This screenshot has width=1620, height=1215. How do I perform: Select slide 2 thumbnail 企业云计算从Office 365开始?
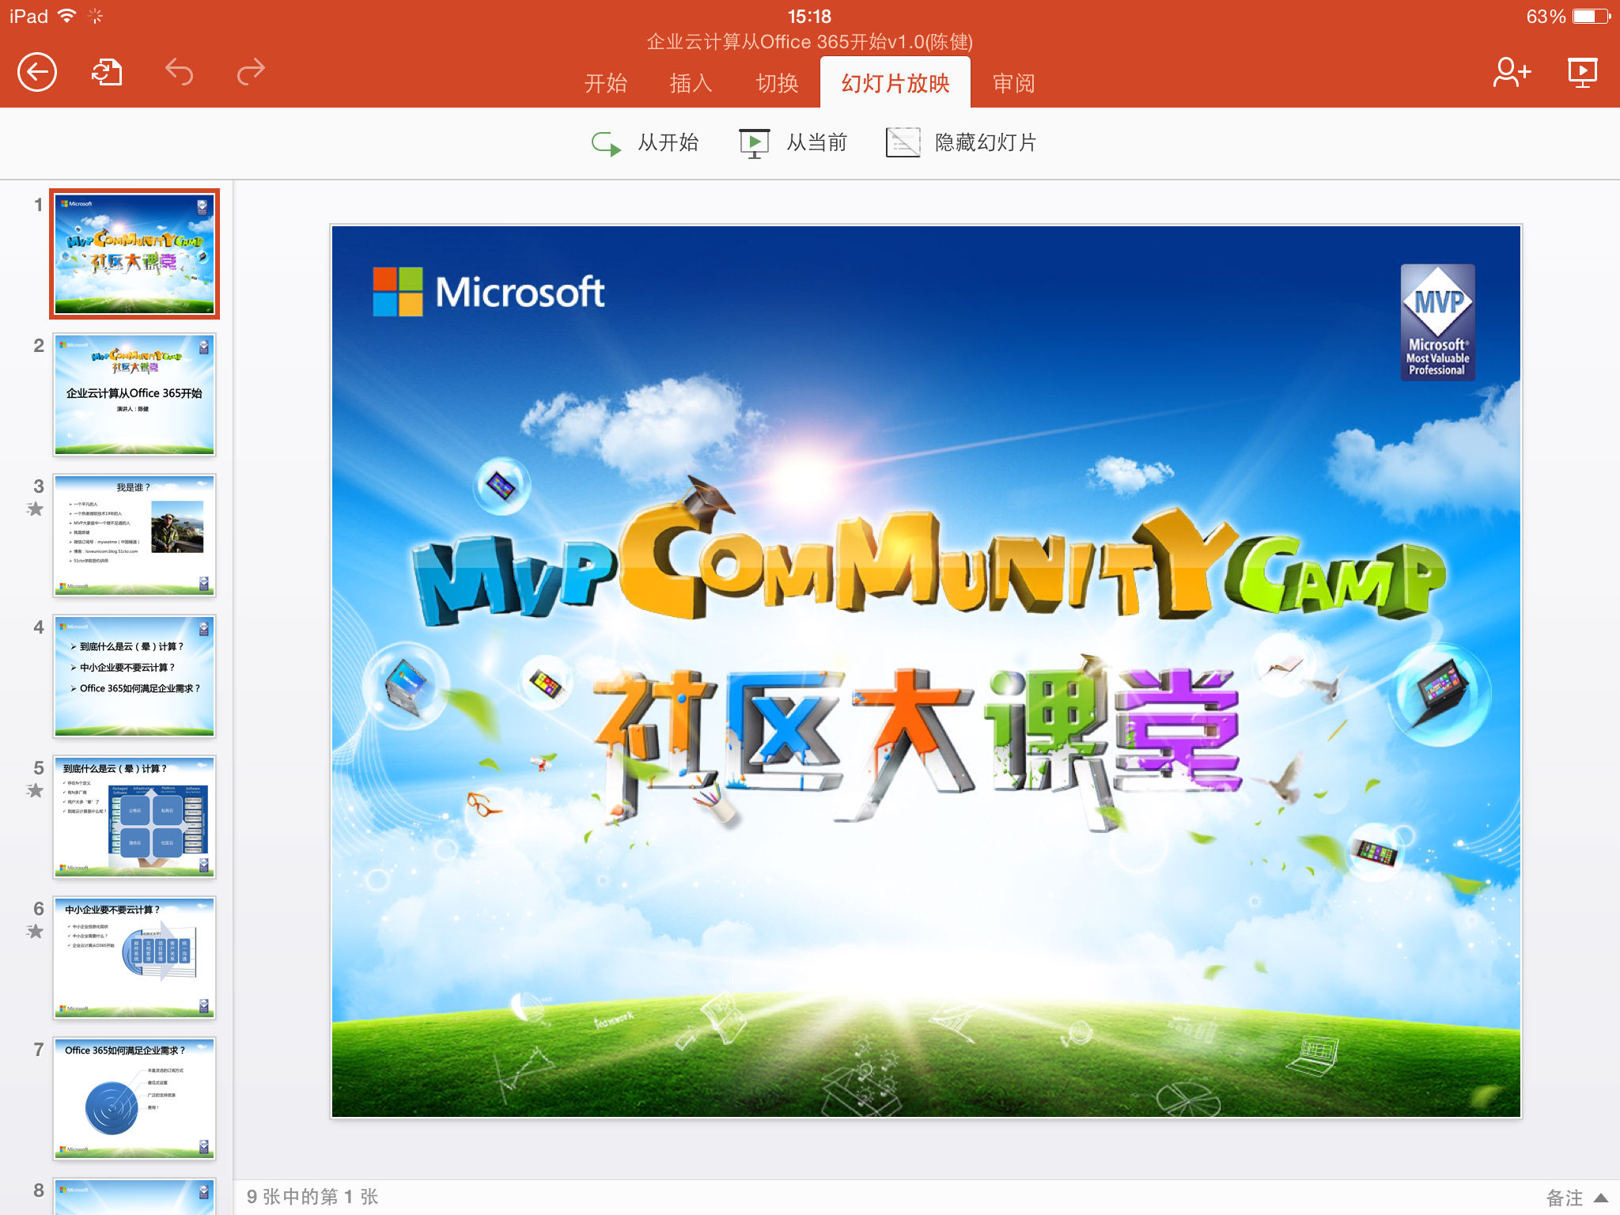pos(134,395)
